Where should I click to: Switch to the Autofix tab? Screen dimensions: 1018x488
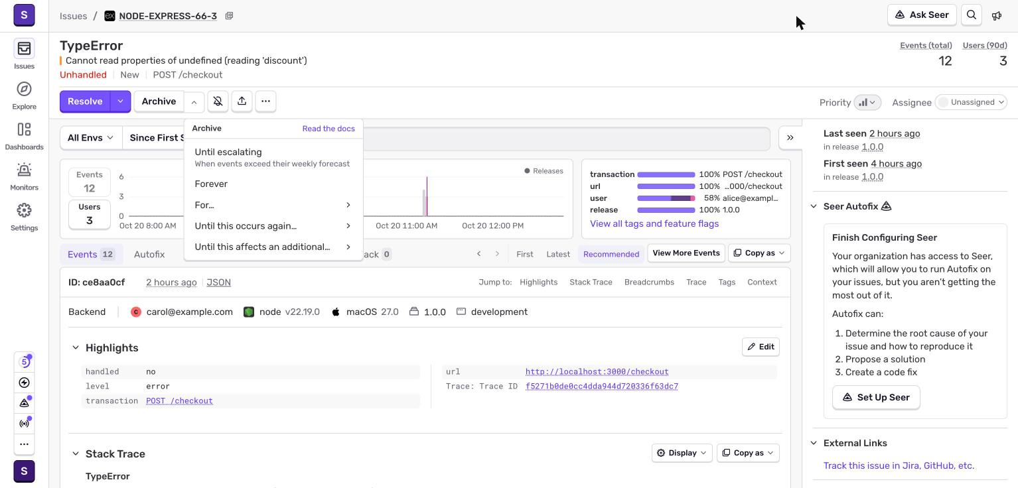[x=149, y=254]
